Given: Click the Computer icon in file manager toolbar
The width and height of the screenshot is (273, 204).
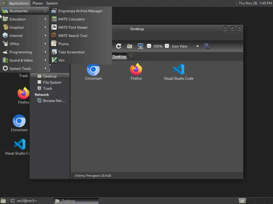Looking at the screenshot, I should [140, 46].
